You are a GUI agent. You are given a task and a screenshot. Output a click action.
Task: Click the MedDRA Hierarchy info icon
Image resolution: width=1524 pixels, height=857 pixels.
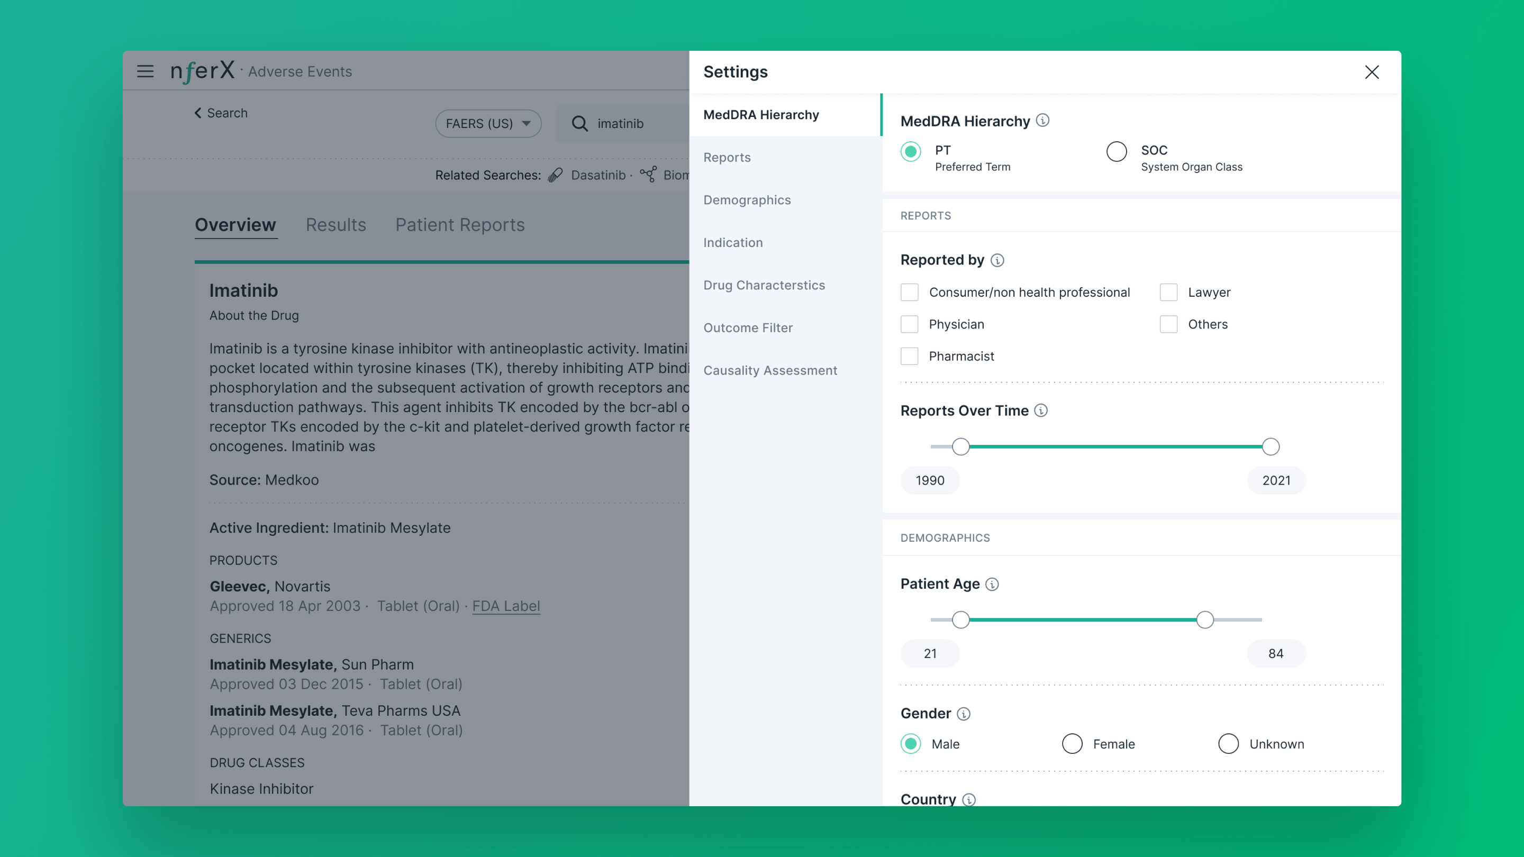pyautogui.click(x=1042, y=121)
